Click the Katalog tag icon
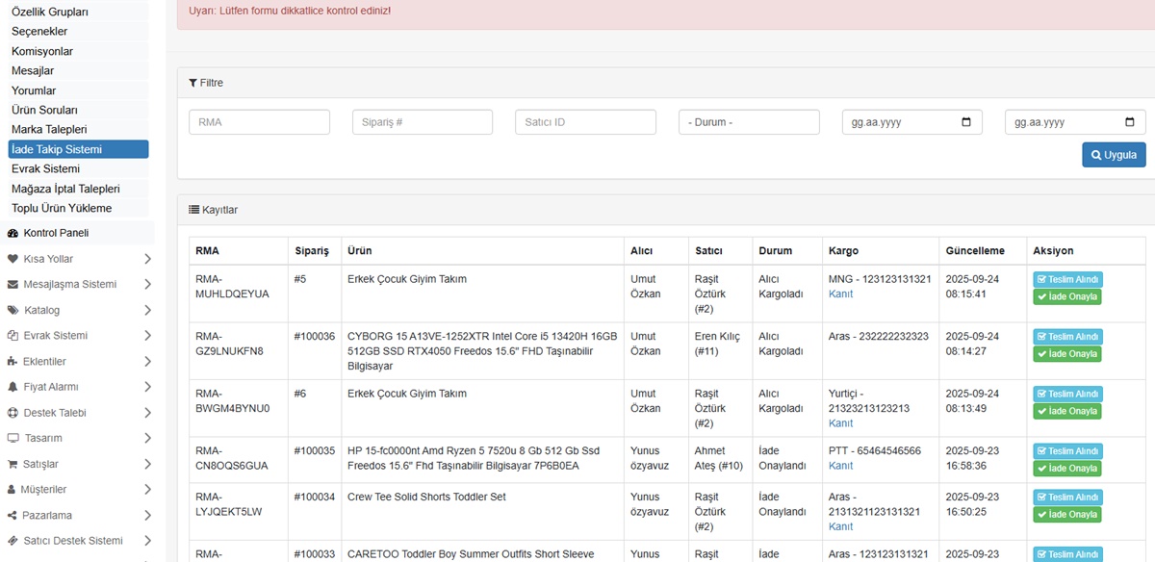Image resolution: width=1155 pixels, height=562 pixels. pyautogui.click(x=13, y=310)
